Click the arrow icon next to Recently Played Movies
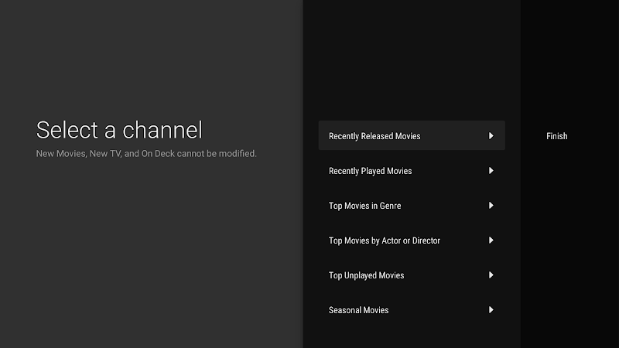 point(491,171)
